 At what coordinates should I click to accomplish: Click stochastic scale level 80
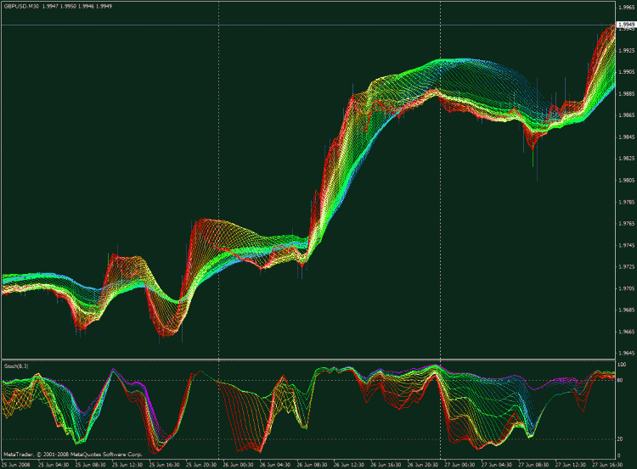click(620, 381)
